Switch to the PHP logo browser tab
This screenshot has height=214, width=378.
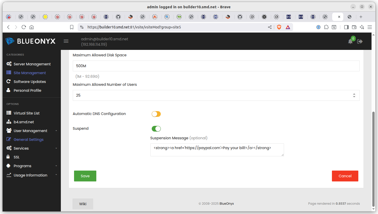click(216, 17)
